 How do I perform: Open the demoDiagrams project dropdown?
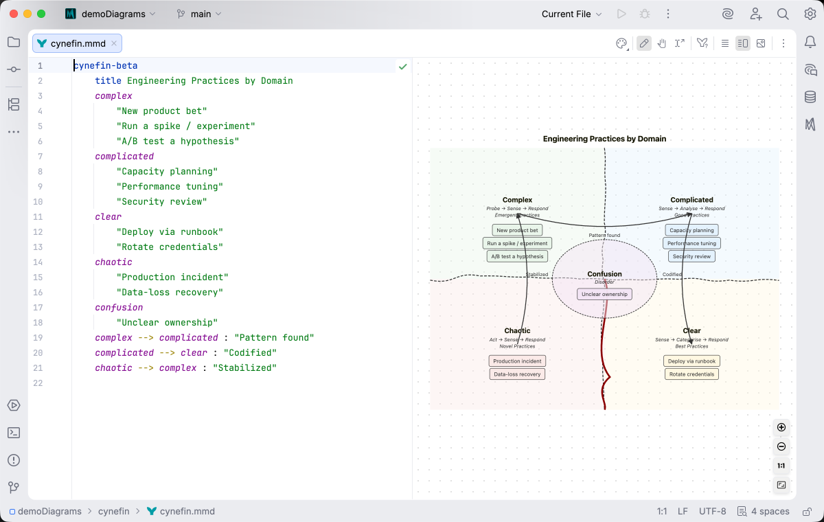point(110,14)
